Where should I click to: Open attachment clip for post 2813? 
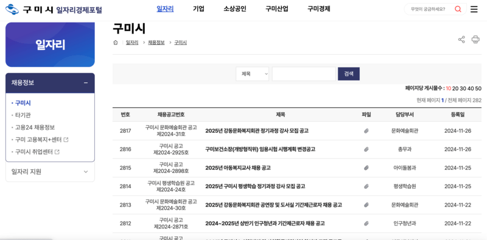(366, 205)
